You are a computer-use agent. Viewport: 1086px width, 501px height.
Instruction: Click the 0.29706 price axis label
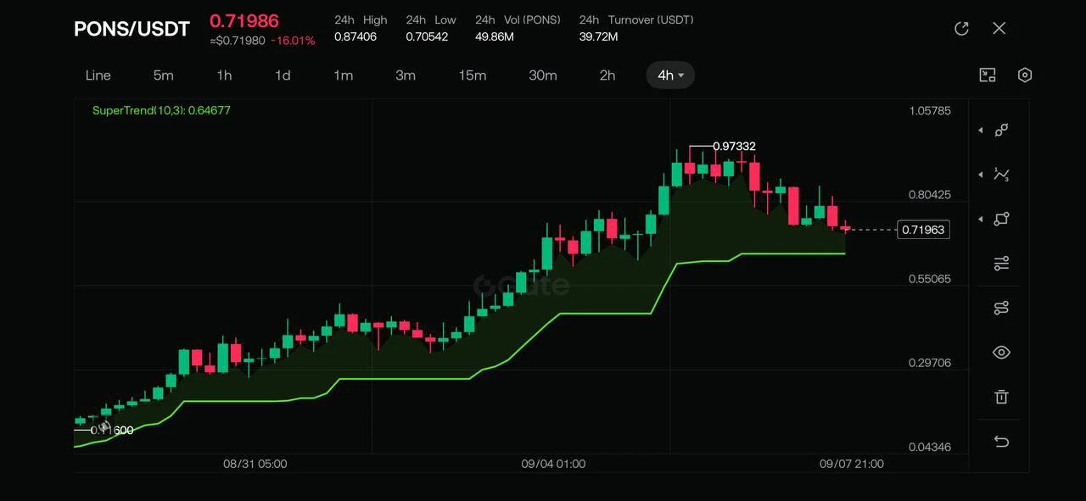coord(930,363)
